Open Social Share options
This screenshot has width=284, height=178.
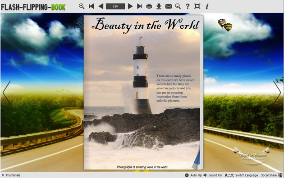pyautogui.click(x=269, y=175)
